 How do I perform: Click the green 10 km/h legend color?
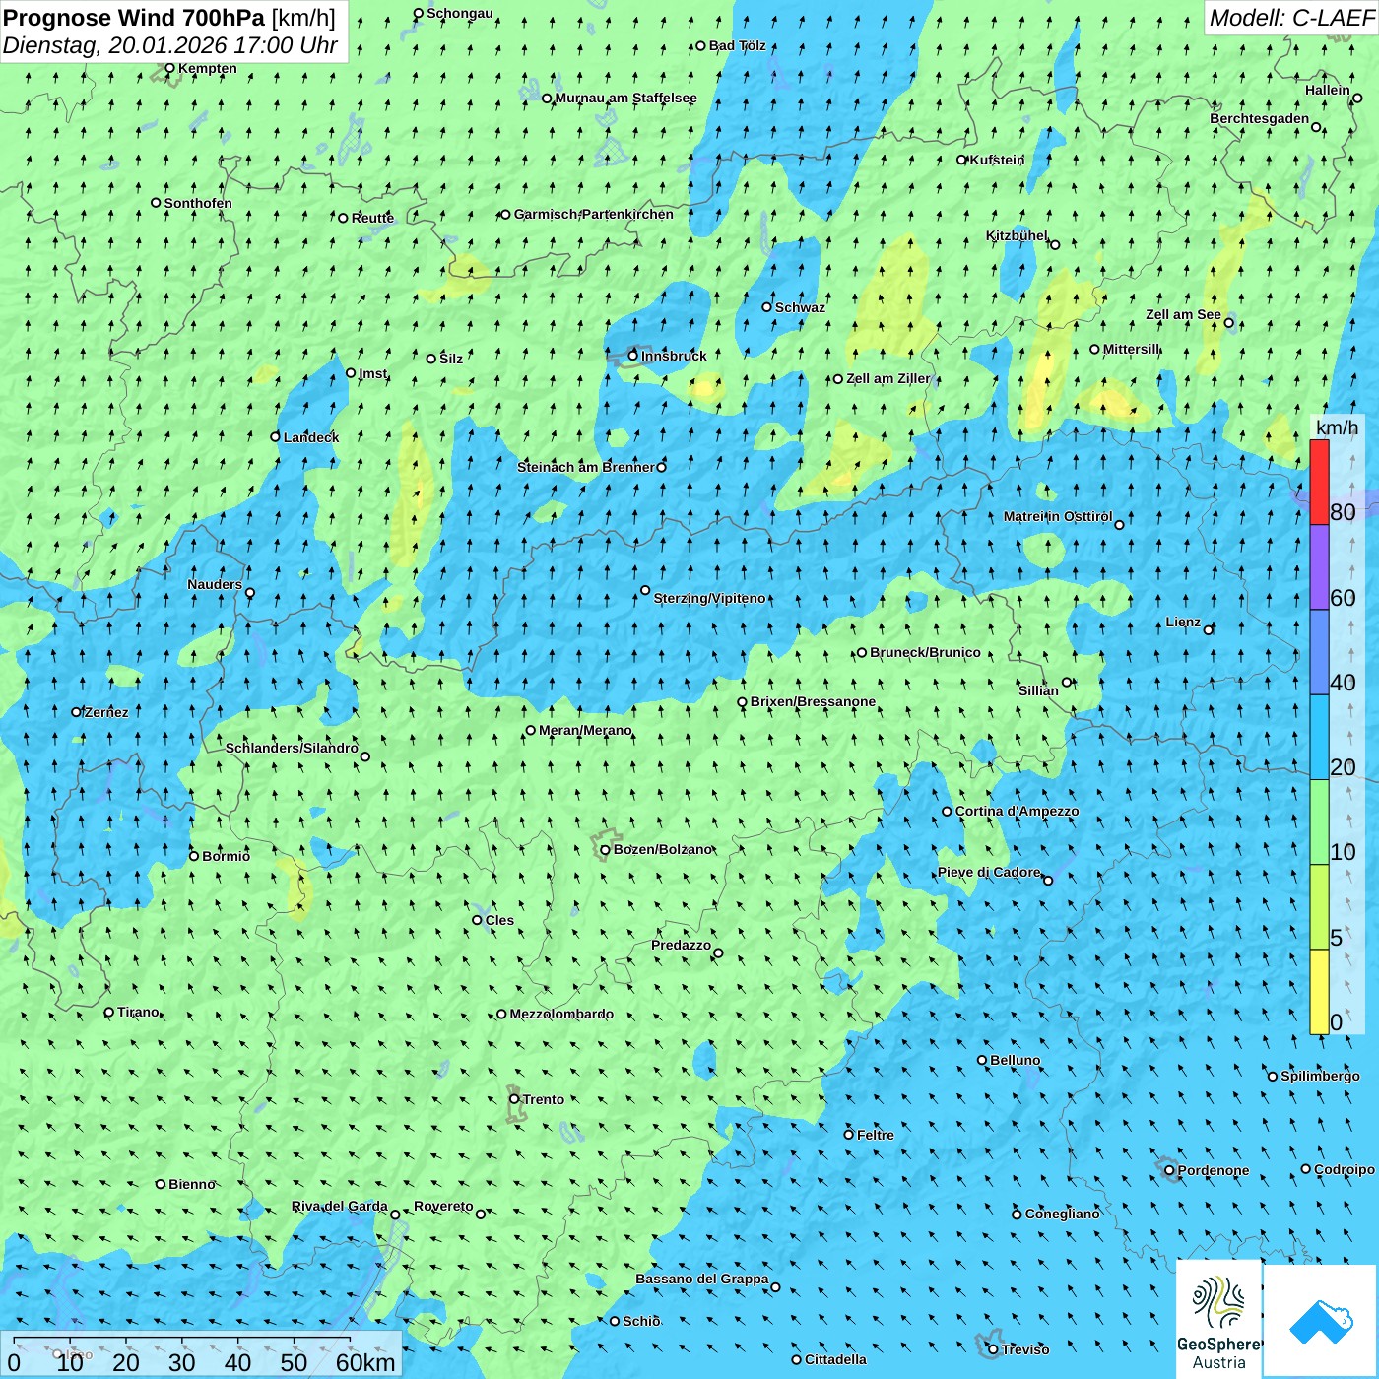1319,822
